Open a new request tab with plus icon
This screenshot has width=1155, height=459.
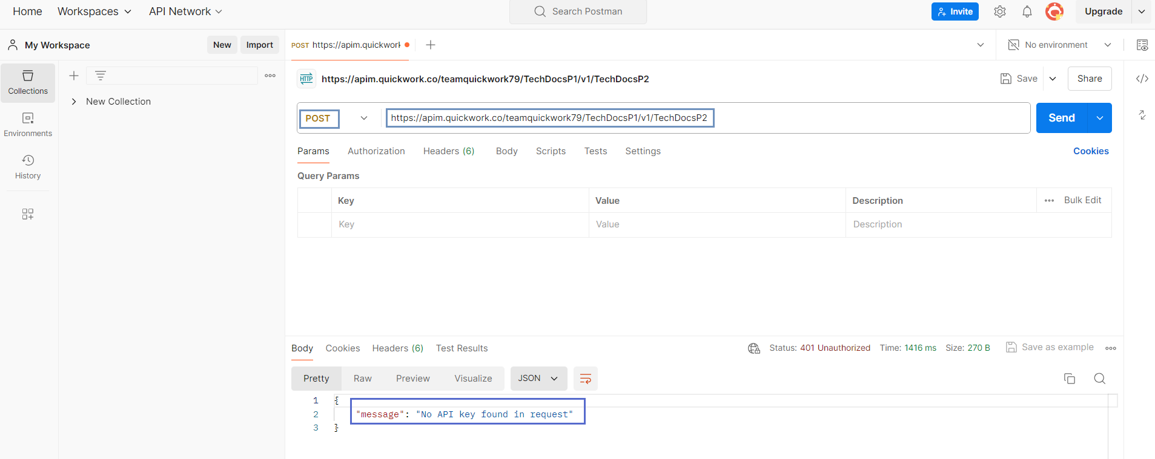click(x=431, y=45)
